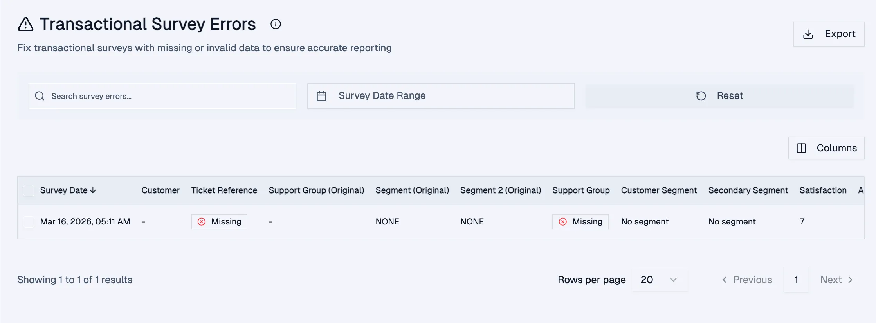The height and width of the screenshot is (323, 876).
Task: Click the Missing badge under Ticket Reference
Action: tap(219, 222)
